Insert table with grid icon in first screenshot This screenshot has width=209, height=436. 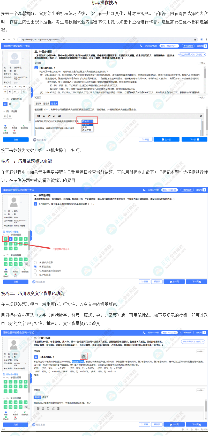59,116
